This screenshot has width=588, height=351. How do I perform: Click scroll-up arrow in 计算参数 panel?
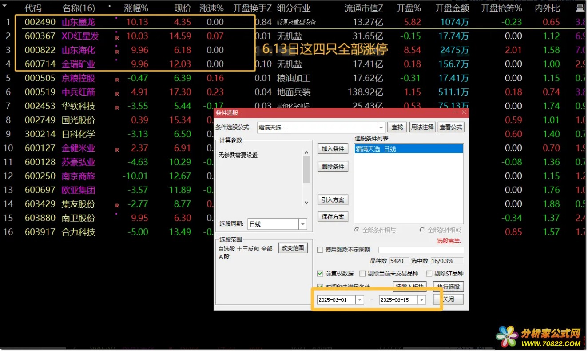[306, 153]
